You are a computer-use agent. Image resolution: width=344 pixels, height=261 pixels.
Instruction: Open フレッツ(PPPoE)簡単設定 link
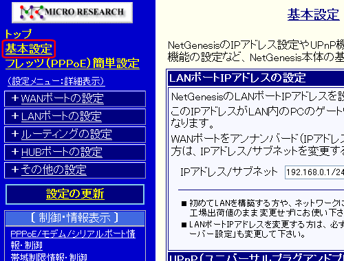(72, 63)
